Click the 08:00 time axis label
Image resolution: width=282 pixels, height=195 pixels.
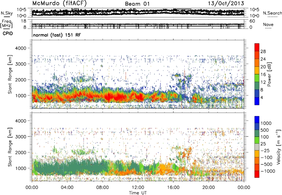pos(103,188)
